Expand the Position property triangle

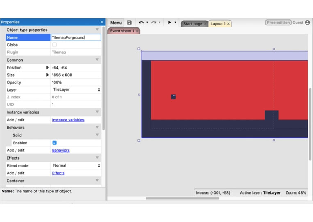point(47,67)
